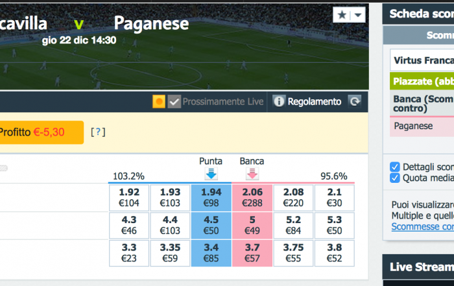Screen dimensions: 454x286
Task: Click the orange live indicator icon
Action: (x=159, y=102)
